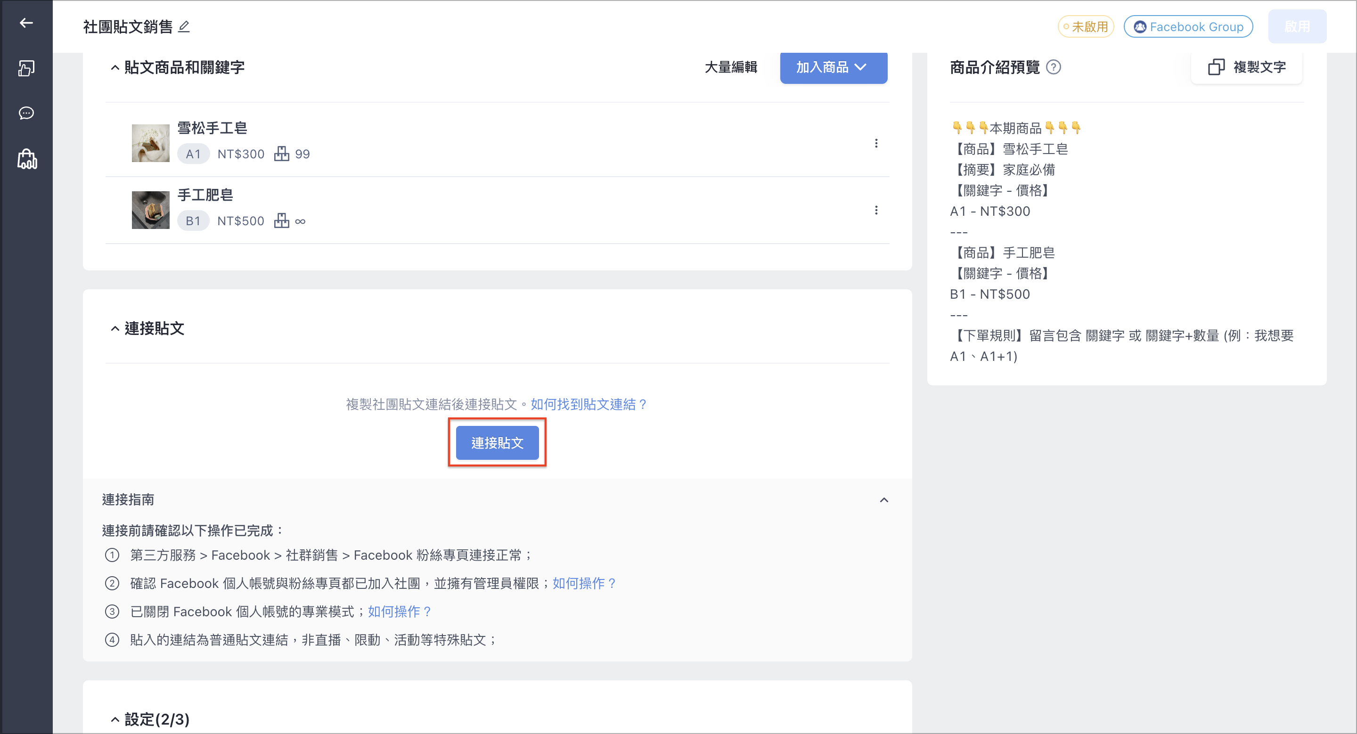Collapse the 連接指南 guide chevron
The width and height of the screenshot is (1357, 734).
pos(884,499)
